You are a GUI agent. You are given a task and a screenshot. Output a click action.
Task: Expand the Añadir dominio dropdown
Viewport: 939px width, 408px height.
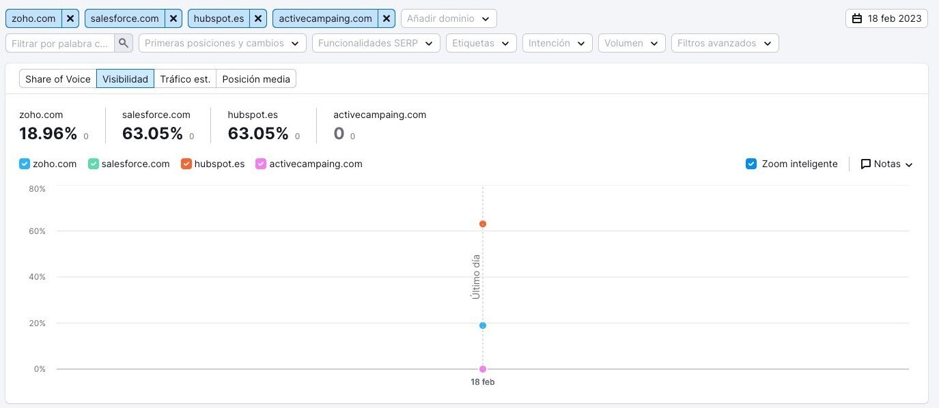point(448,18)
